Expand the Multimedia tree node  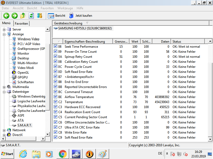tap(4, 87)
